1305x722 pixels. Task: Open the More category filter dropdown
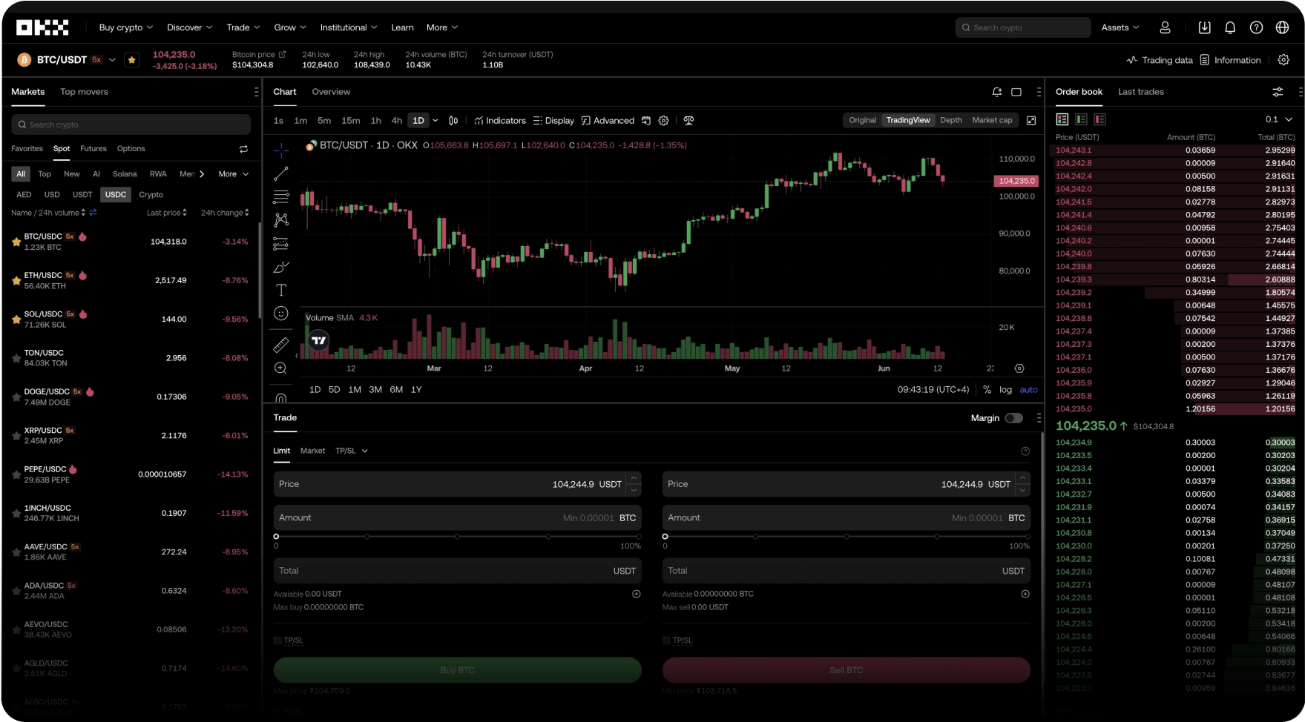coord(232,173)
